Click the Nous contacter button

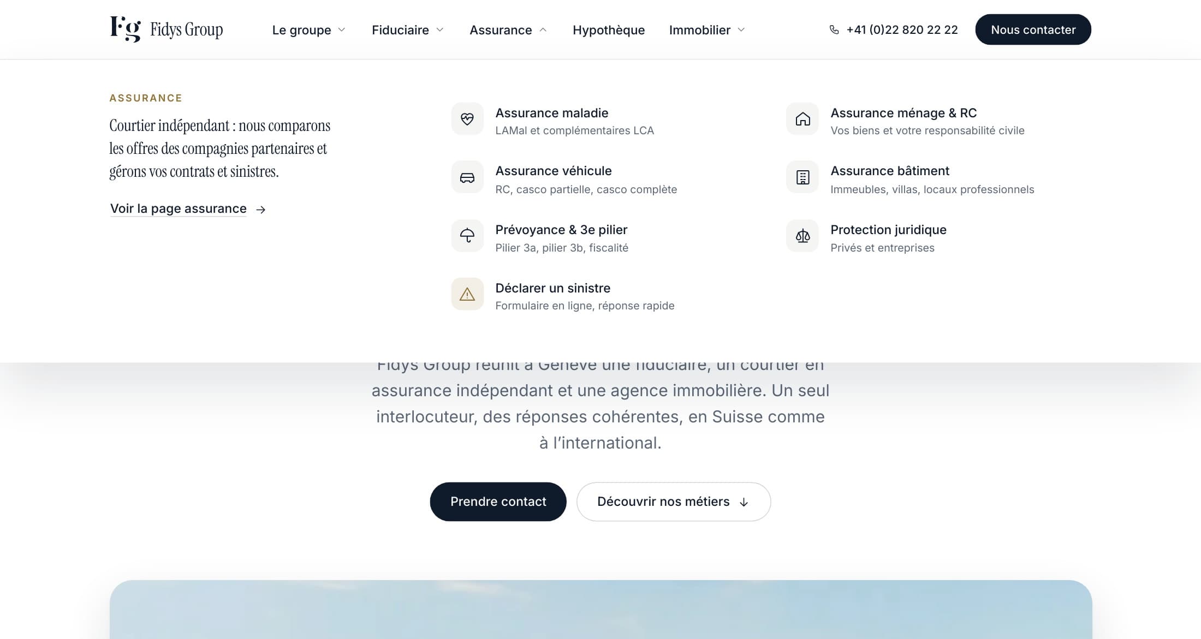pos(1033,29)
